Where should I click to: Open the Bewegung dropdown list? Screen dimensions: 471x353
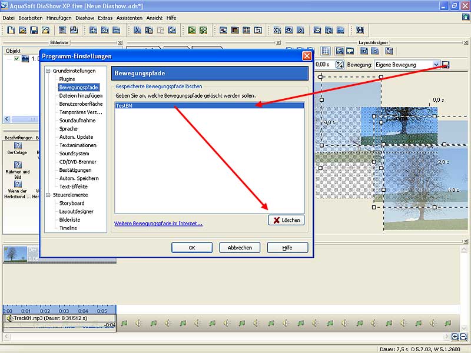436,65
